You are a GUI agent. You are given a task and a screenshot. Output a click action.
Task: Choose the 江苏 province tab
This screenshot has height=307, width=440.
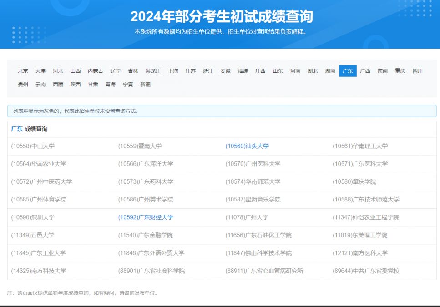coord(190,71)
